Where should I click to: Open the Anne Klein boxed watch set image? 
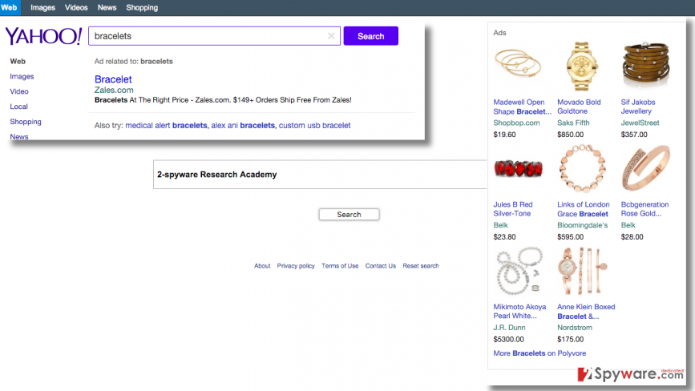(x=583, y=271)
